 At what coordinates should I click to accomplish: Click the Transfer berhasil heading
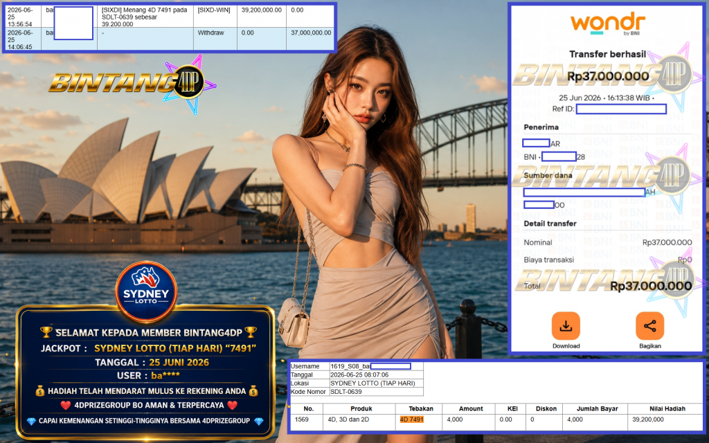607,54
